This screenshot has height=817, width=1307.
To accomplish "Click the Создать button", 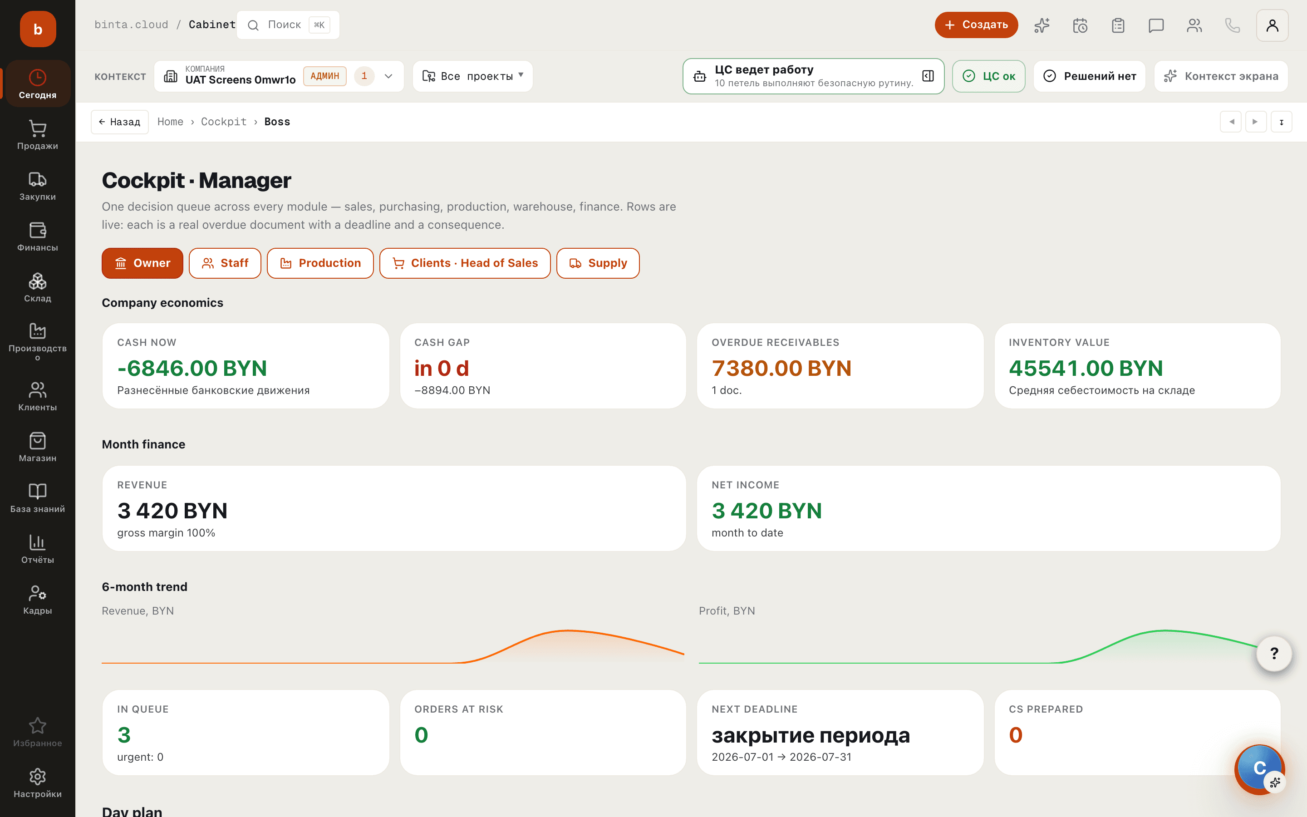I will (977, 25).
